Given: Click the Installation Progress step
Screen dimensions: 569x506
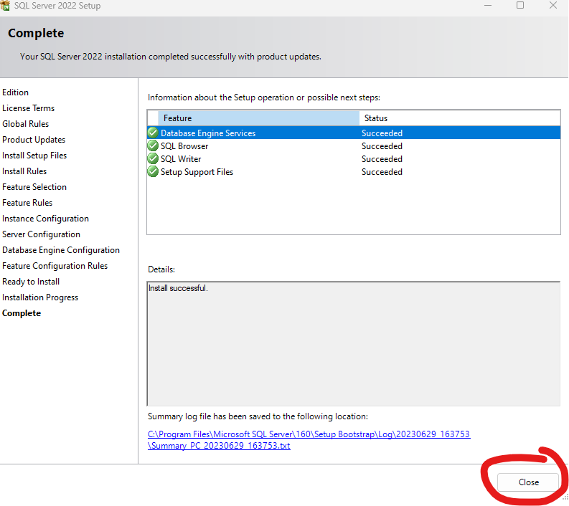Looking at the screenshot, I should [40, 297].
